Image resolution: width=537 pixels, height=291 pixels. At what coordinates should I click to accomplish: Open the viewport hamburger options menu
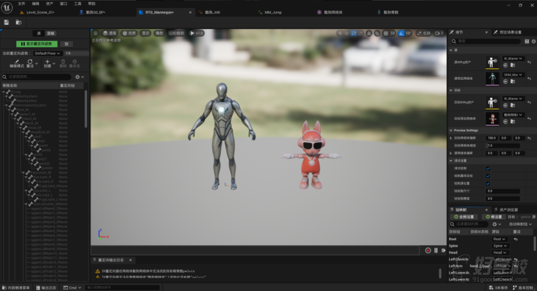[x=96, y=33]
